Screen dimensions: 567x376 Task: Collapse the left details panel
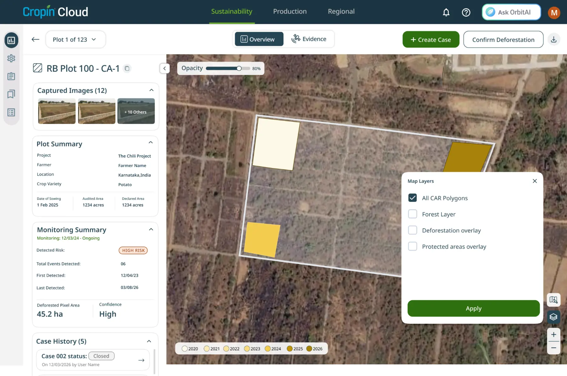click(164, 68)
